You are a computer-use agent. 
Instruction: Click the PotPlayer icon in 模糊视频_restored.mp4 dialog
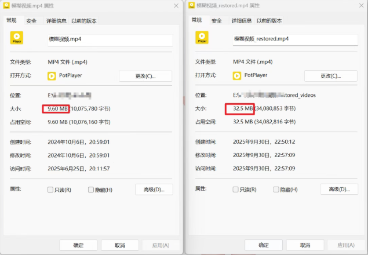click(238, 75)
